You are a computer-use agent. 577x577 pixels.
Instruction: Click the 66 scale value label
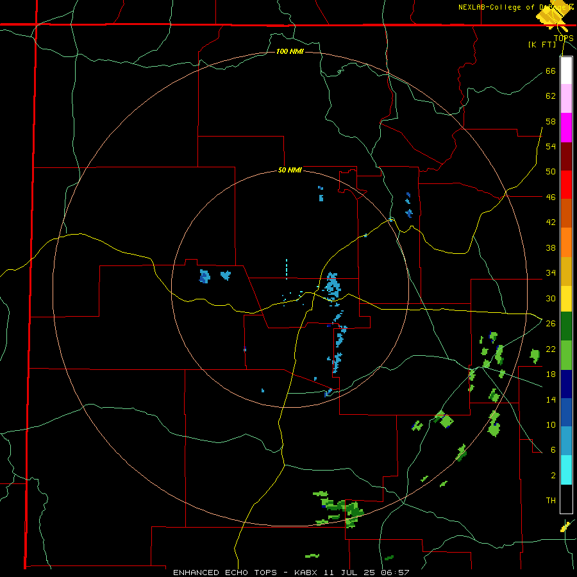click(x=551, y=71)
